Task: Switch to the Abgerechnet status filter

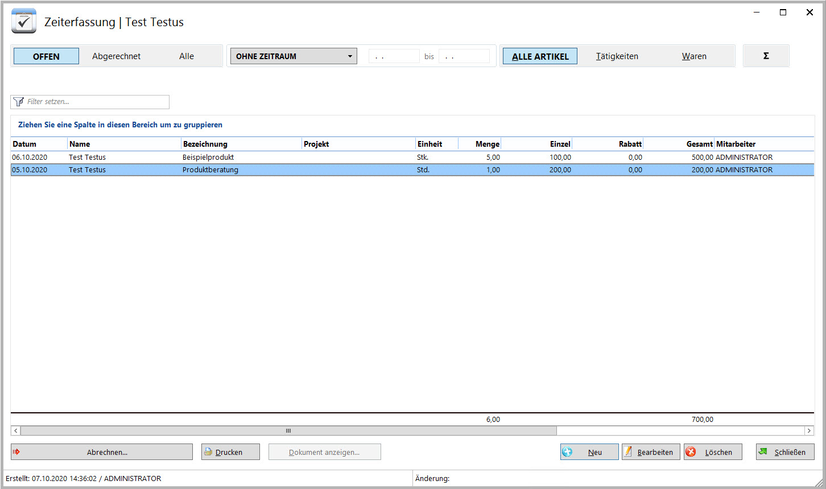Action: (116, 56)
